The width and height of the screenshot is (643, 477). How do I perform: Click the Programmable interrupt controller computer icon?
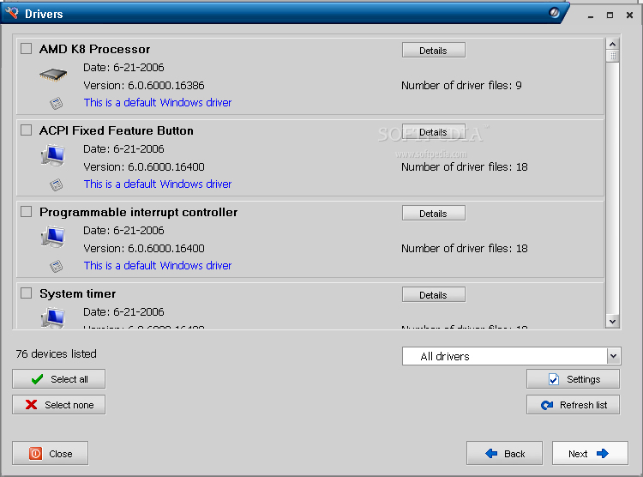[53, 238]
